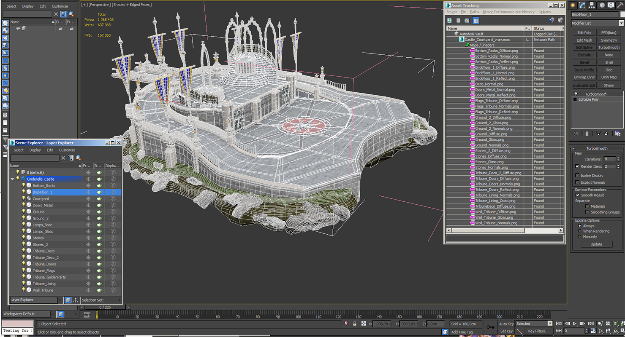Image resolution: width=625 pixels, height=337 pixels.
Task: Click sort-by-layer icon at Layer Explorer bottom
Action: click(68, 300)
